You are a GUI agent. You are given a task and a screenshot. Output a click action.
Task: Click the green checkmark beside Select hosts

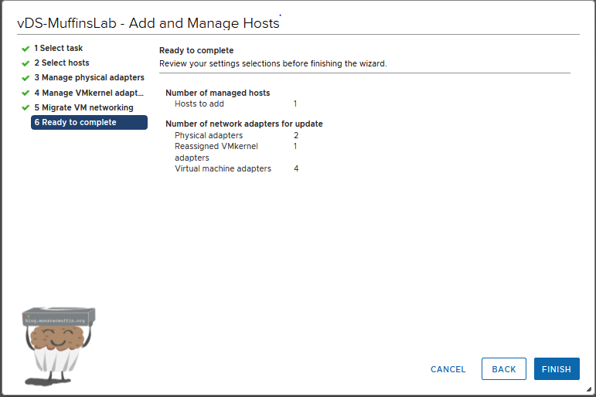[x=26, y=63]
